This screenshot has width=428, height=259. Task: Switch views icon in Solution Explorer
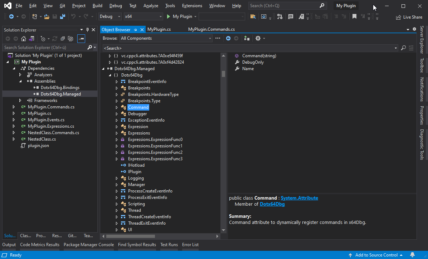31,39
